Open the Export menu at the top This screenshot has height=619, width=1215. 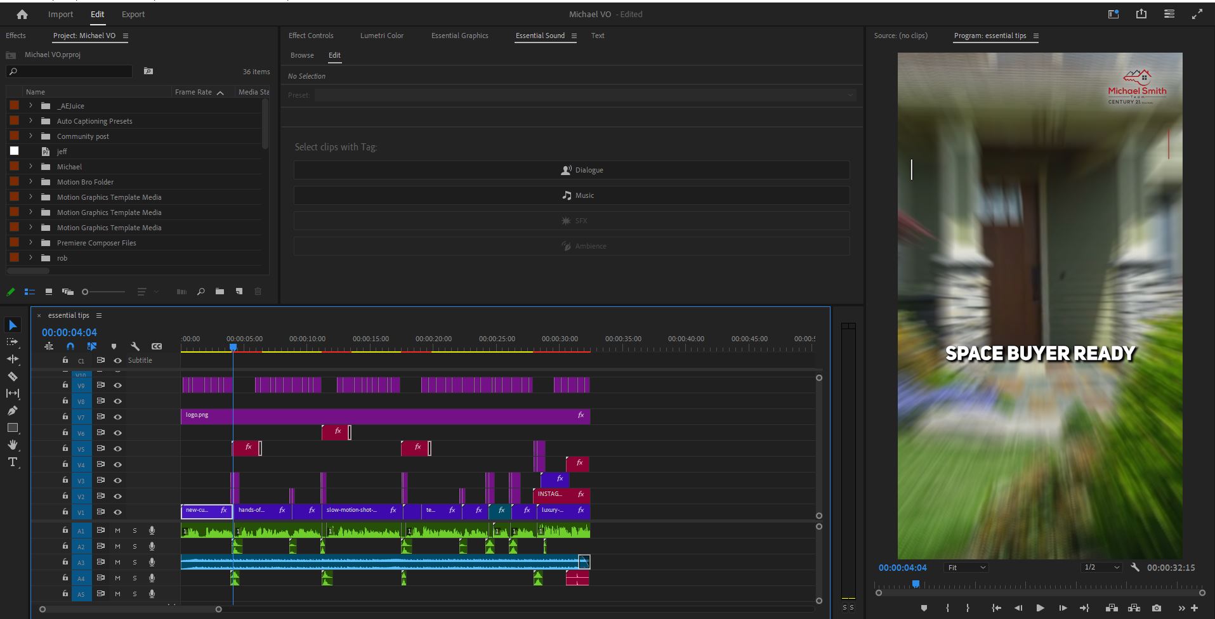(x=133, y=14)
